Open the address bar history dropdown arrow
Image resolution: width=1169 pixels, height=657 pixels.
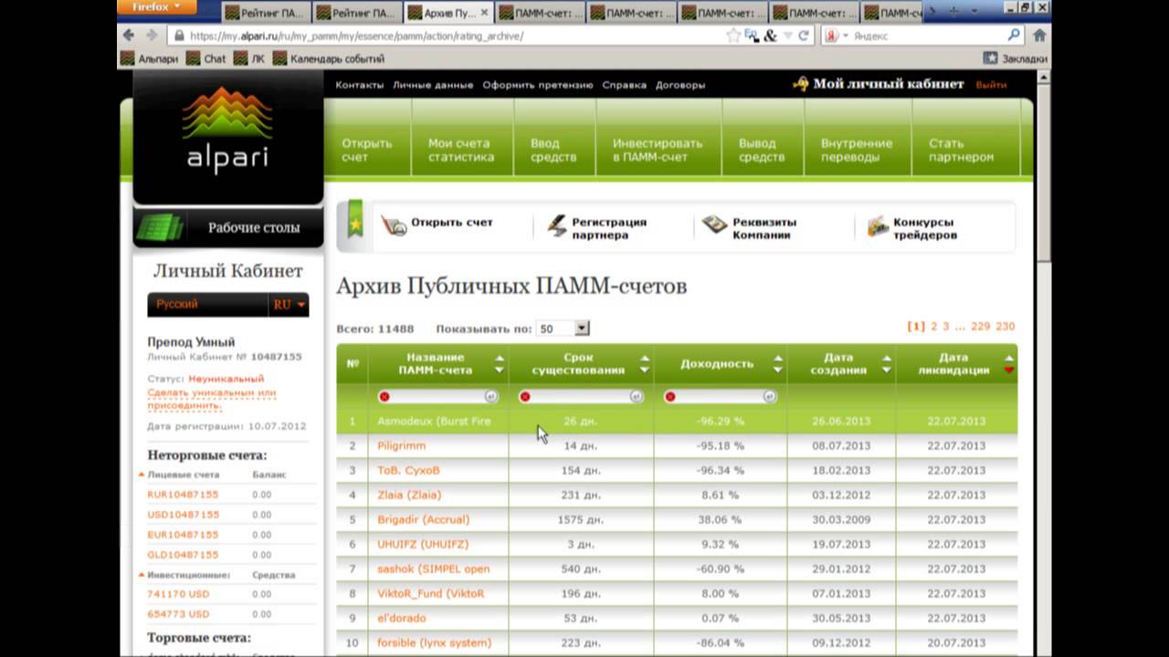pyautogui.click(x=787, y=36)
